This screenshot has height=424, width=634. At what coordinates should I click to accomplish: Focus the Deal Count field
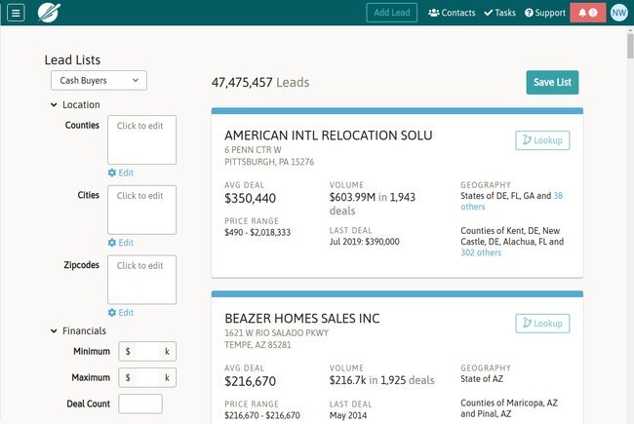[140, 404]
